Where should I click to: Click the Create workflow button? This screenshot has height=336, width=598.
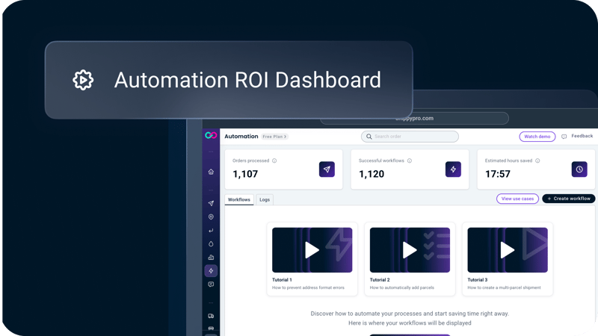[x=569, y=199]
